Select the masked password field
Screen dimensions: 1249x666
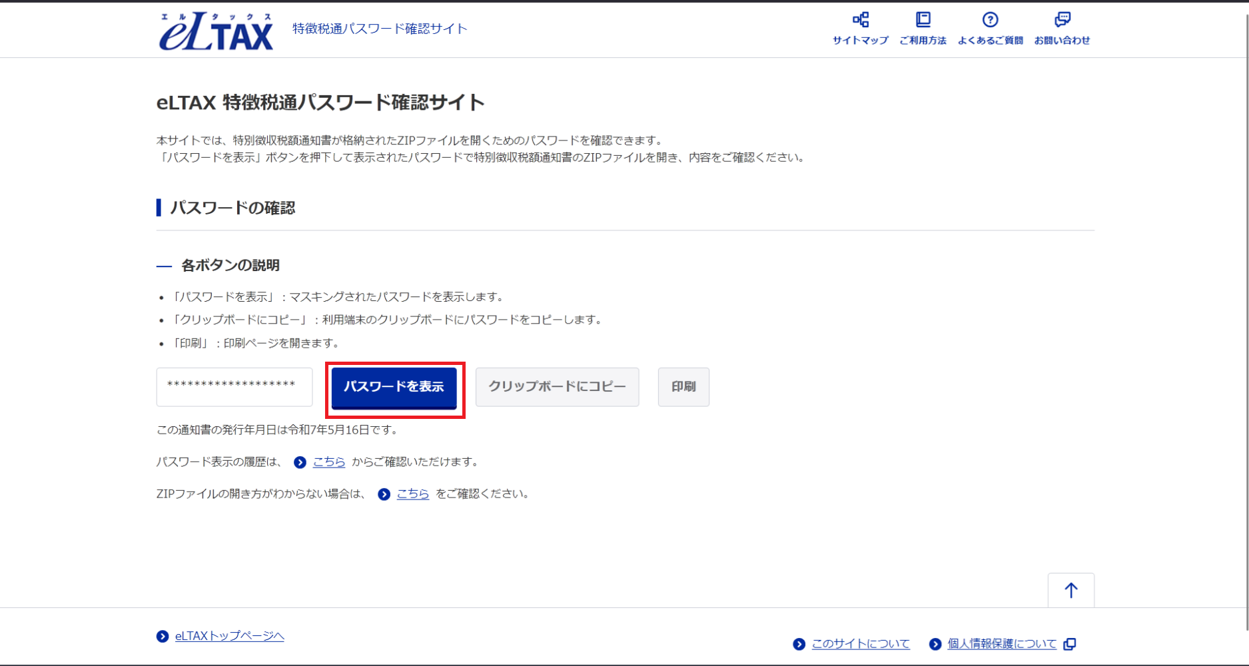click(x=234, y=387)
